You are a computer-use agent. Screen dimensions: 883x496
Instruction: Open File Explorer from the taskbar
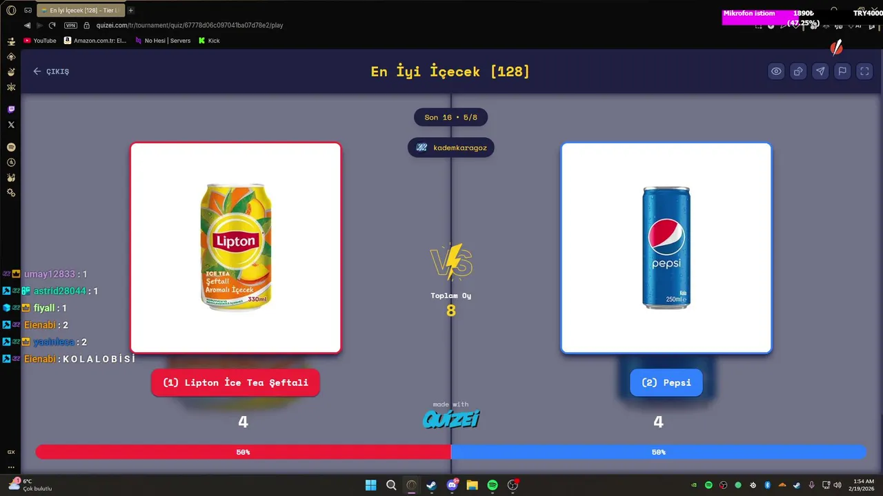(x=472, y=485)
